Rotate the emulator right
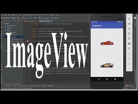This screenshot has width=138, height=104. click(x=129, y=39)
